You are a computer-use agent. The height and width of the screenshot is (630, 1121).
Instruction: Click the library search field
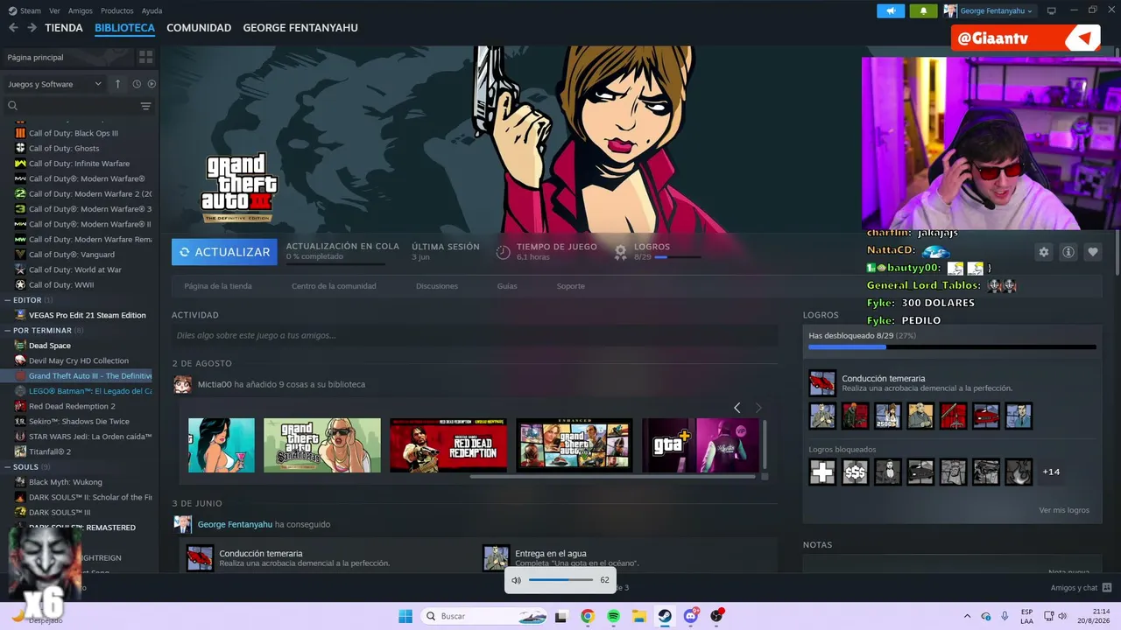[x=72, y=106]
